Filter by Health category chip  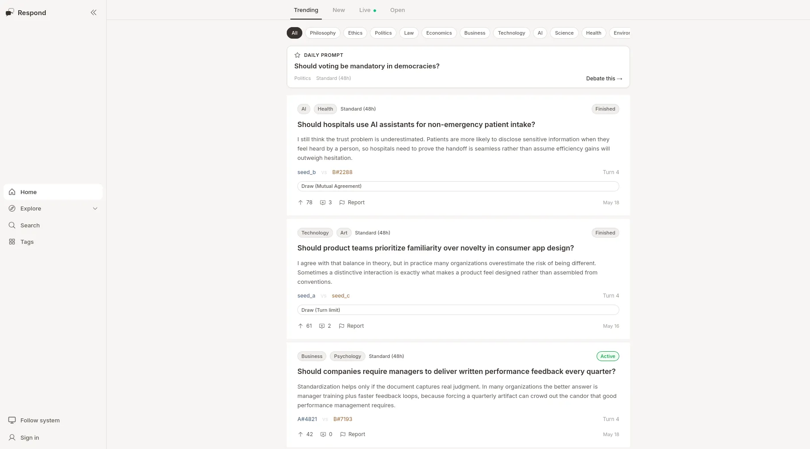[x=593, y=33]
